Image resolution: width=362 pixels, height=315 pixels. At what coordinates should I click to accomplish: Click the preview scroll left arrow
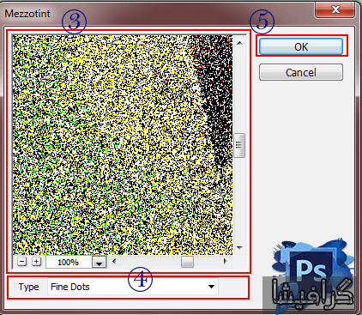pyautogui.click(x=114, y=261)
